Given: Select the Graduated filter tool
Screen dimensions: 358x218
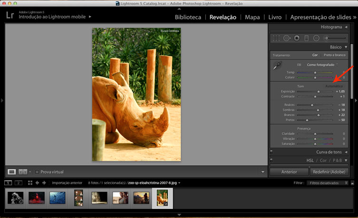Looking at the screenshot, I should click(307, 38).
